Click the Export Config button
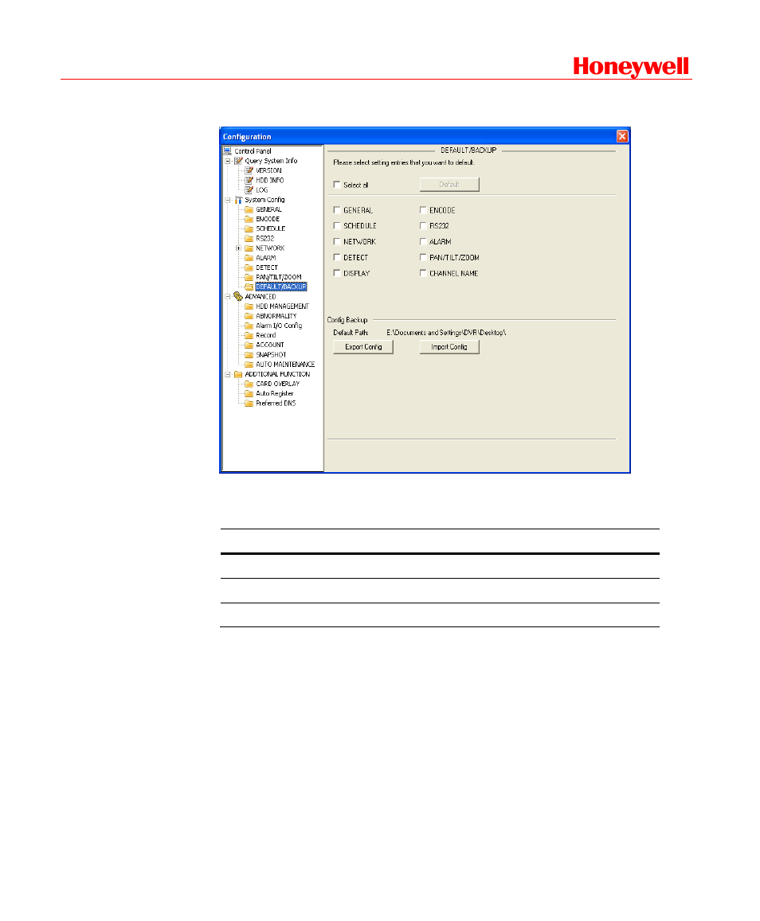This screenshot has width=760, height=921. 363,347
